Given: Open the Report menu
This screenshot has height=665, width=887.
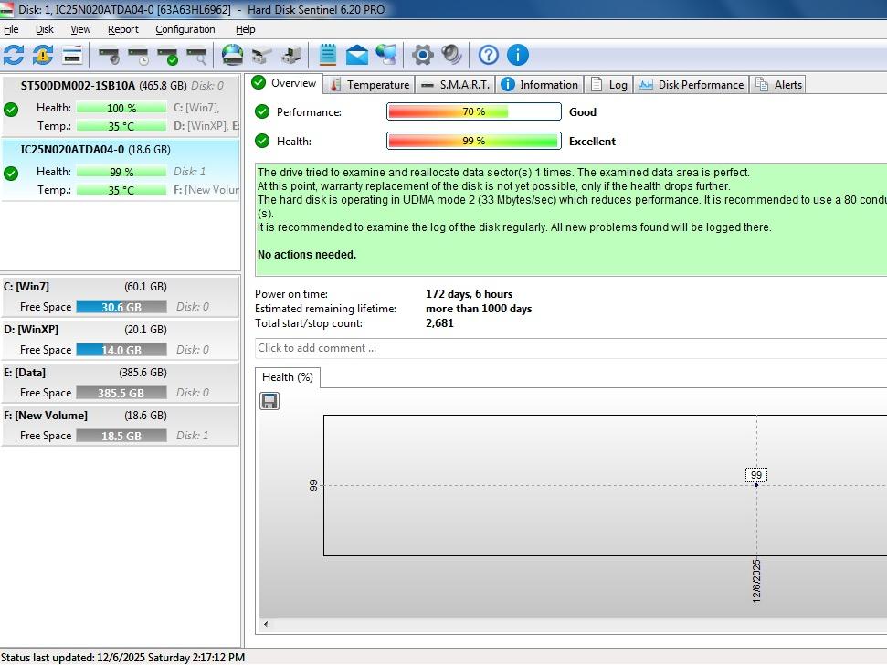Looking at the screenshot, I should (123, 29).
